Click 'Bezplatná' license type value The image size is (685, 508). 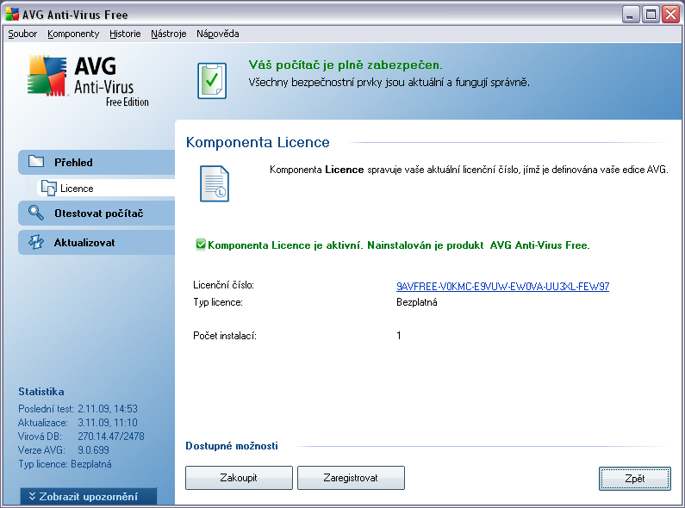[417, 302]
